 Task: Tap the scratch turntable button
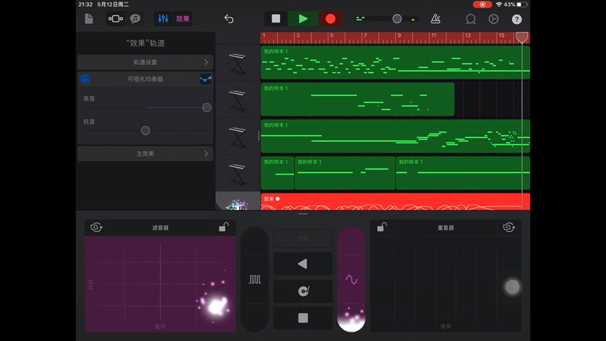pyautogui.click(x=303, y=291)
